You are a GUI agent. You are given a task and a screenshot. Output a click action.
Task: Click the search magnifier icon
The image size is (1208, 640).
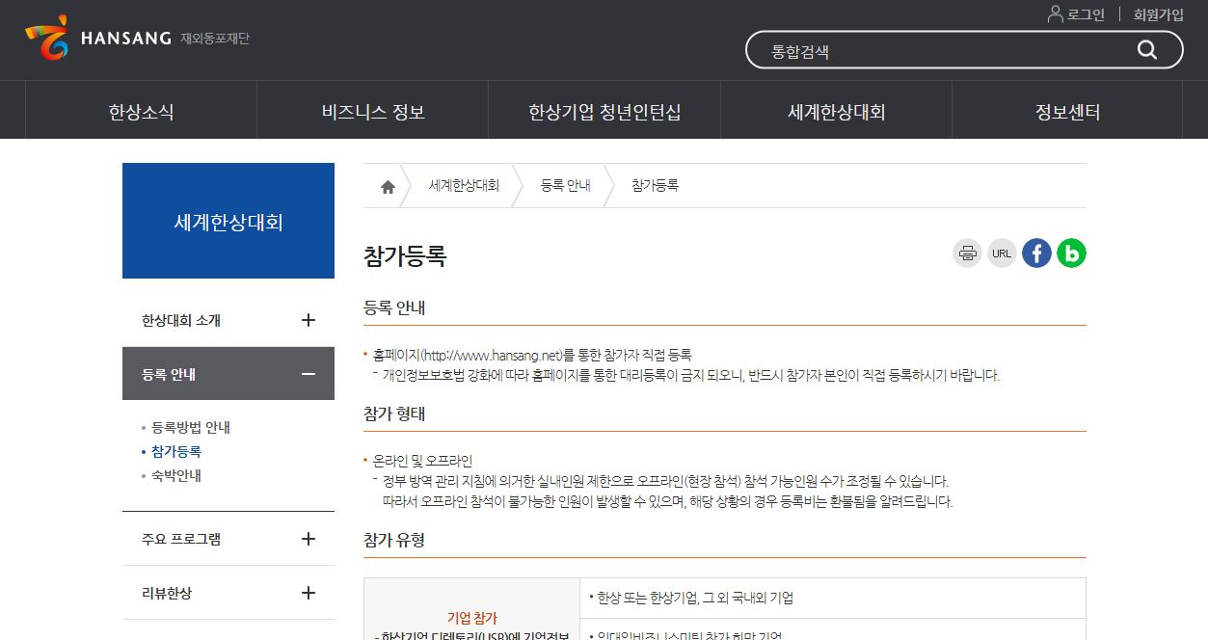click(1146, 50)
